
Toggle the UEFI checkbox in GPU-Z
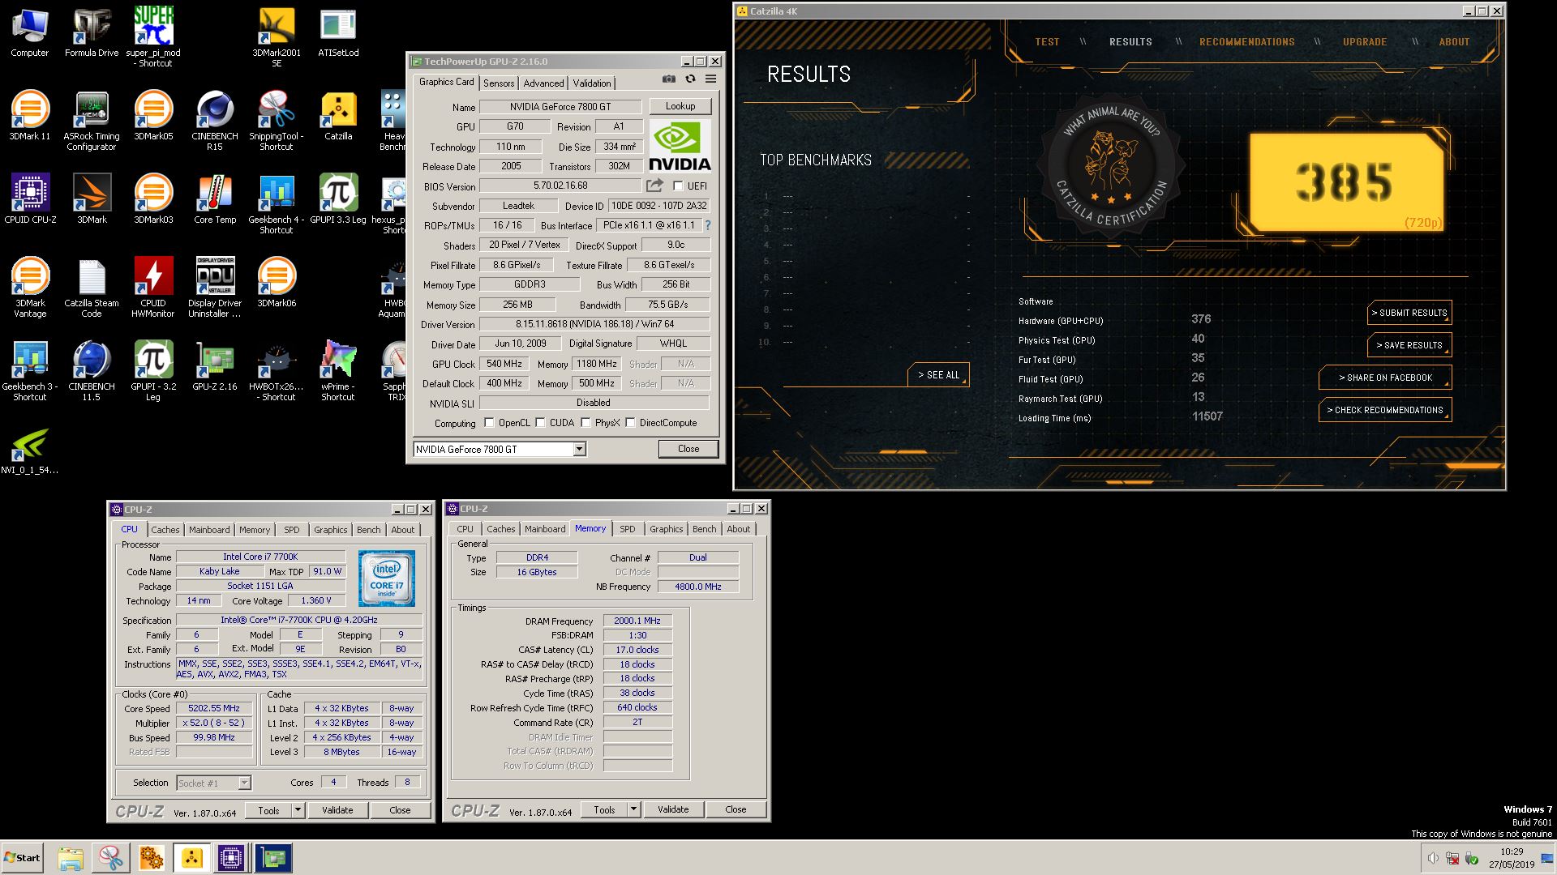click(x=678, y=186)
